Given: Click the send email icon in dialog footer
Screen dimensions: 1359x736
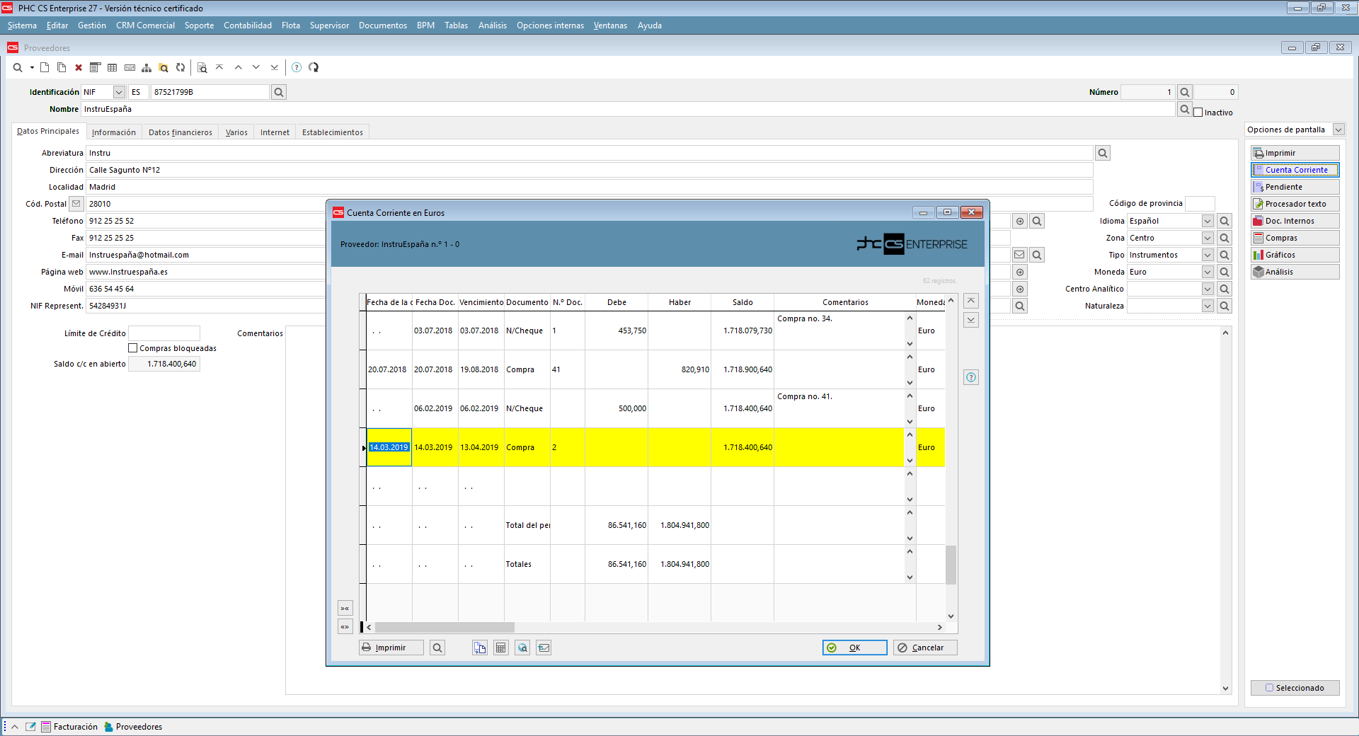Looking at the screenshot, I should click(x=544, y=648).
